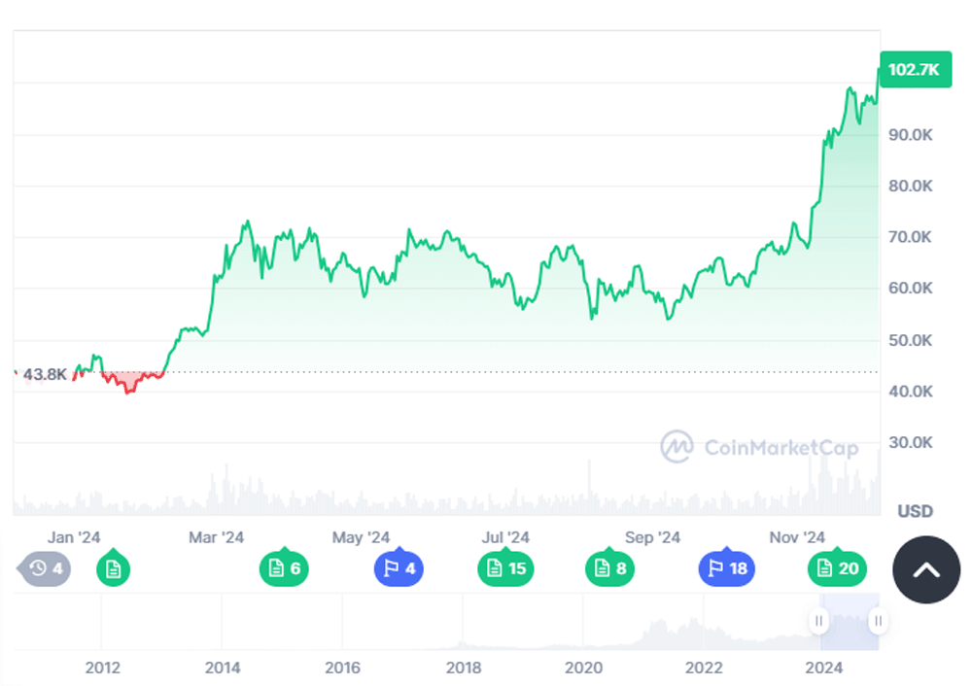
Task: Select the USD currency label
Action: pyautogui.click(x=914, y=511)
